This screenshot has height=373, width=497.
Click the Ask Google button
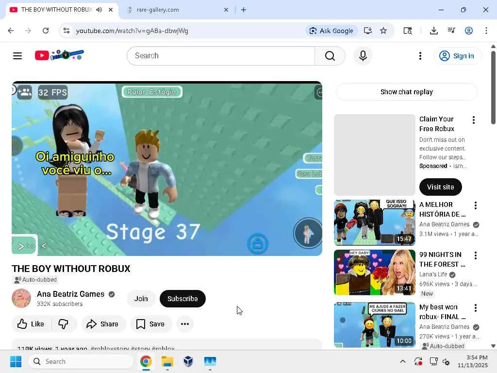pyautogui.click(x=331, y=31)
